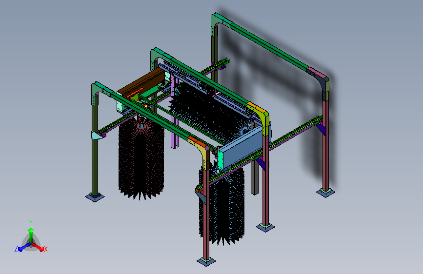Click the green Y axis arrow of the triad
Screen dimensions: 423x274
[31, 235]
